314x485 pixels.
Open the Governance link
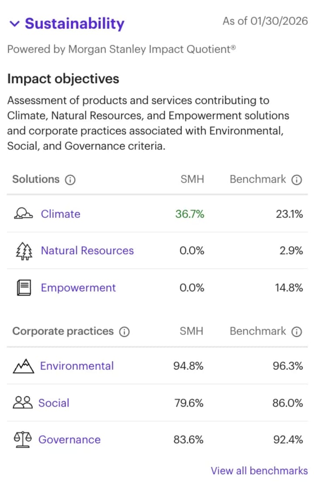[69, 440]
